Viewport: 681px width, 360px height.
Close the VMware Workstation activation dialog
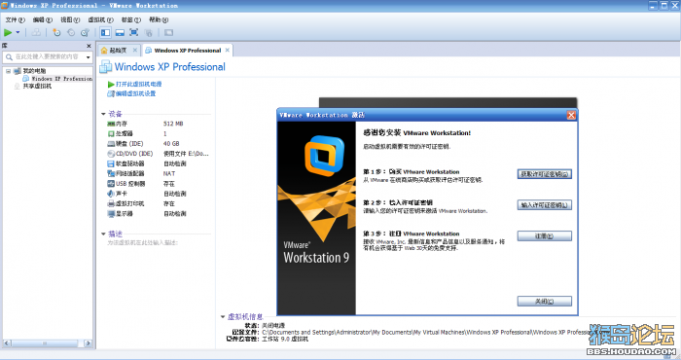pos(571,115)
